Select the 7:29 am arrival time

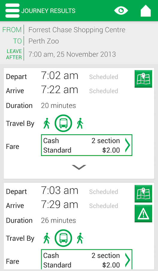pos(60,205)
